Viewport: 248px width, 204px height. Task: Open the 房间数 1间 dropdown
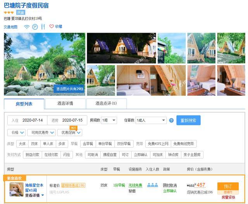pos(109,120)
